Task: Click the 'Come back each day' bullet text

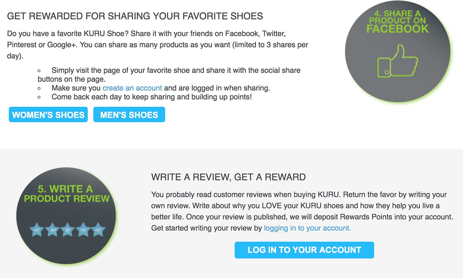Action: point(151,97)
